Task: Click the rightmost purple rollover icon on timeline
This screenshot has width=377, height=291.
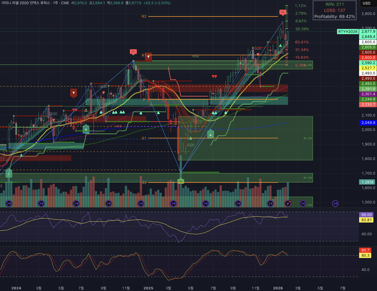Action: (x=335, y=204)
